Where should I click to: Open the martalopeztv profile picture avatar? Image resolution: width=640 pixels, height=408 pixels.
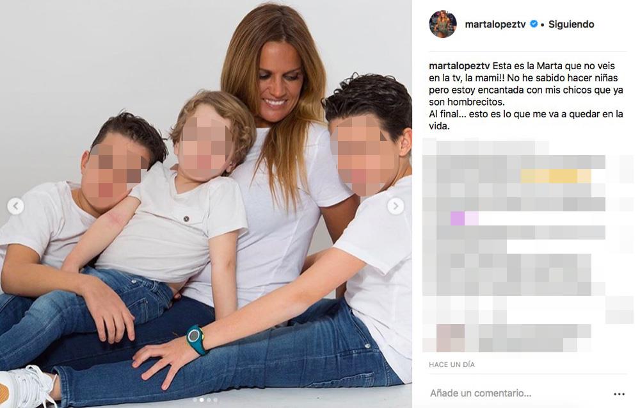pos(443,24)
